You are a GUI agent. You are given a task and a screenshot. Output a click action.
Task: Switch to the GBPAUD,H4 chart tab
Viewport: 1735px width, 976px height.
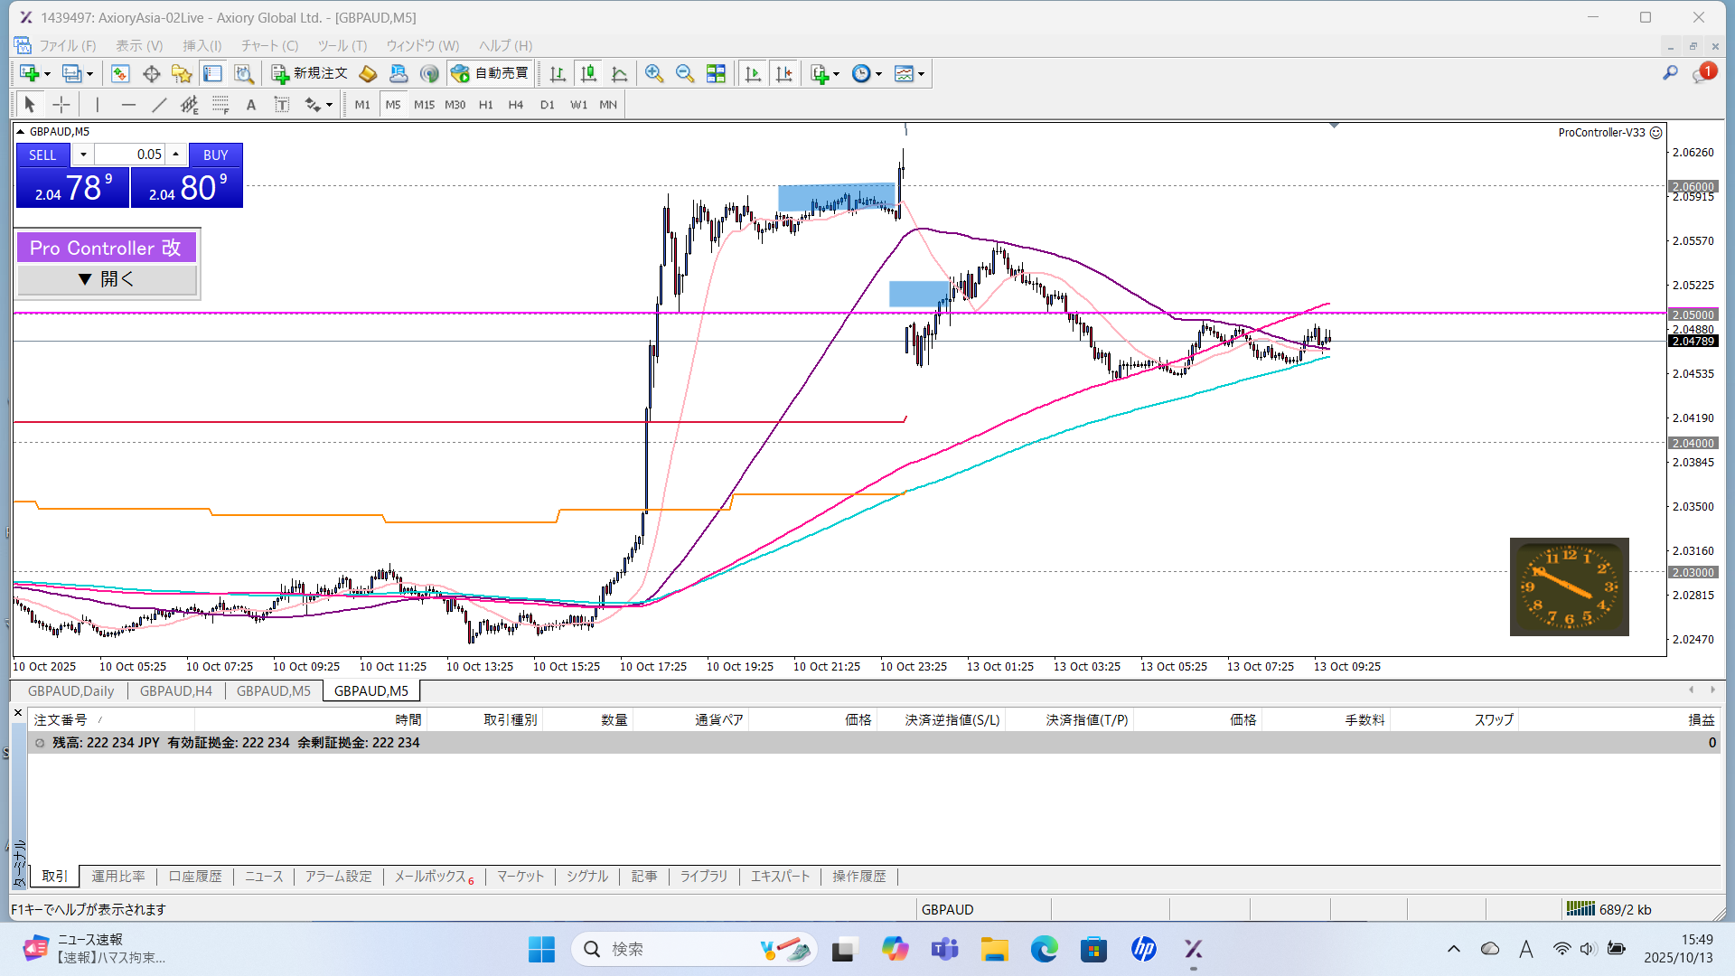[x=175, y=690]
